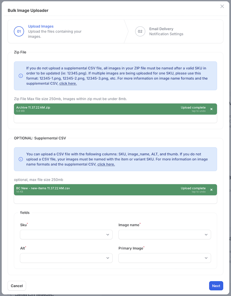Close the Bulk Image Uploader dialog
Screen dimensions: 231x296
(x=222, y=6)
